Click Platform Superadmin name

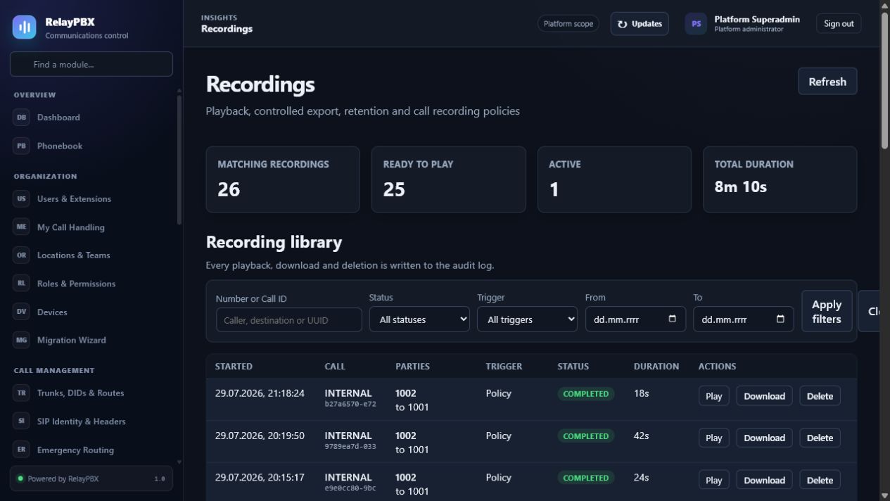pos(757,19)
